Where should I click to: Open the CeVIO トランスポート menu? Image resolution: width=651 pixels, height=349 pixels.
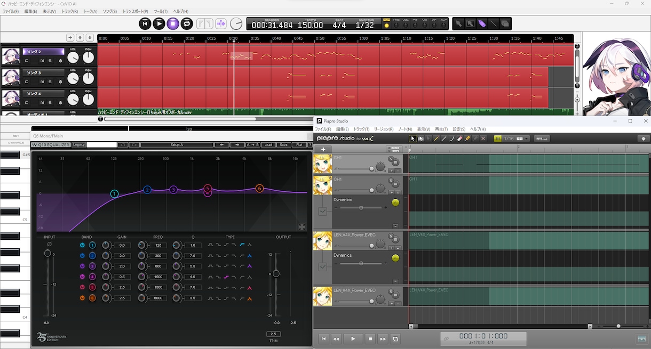136,11
